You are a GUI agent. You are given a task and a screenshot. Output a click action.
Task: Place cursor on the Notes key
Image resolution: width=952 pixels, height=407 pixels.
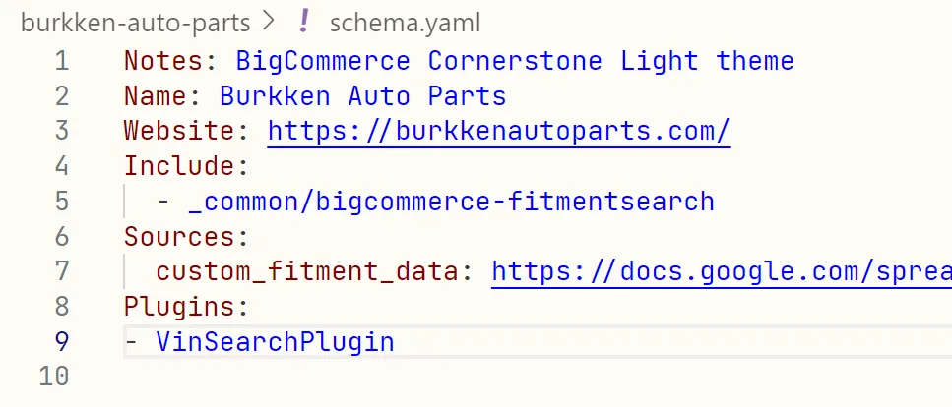pyautogui.click(x=162, y=61)
